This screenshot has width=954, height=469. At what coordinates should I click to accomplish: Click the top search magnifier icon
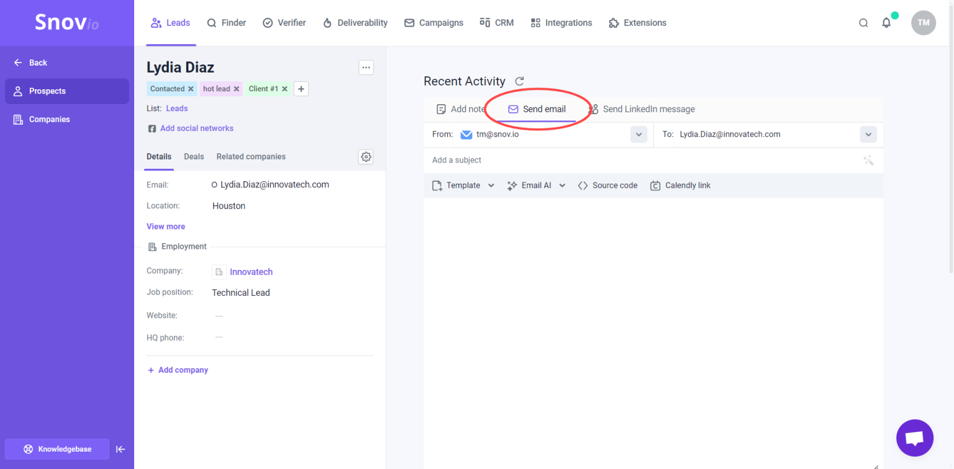(863, 23)
